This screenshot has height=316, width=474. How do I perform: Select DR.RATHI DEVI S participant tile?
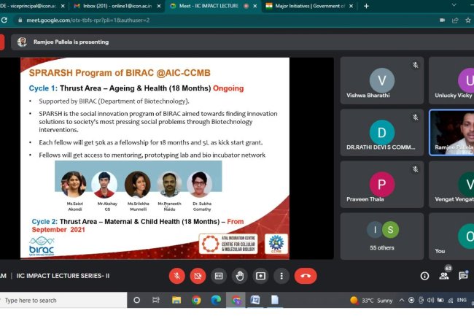click(x=382, y=132)
